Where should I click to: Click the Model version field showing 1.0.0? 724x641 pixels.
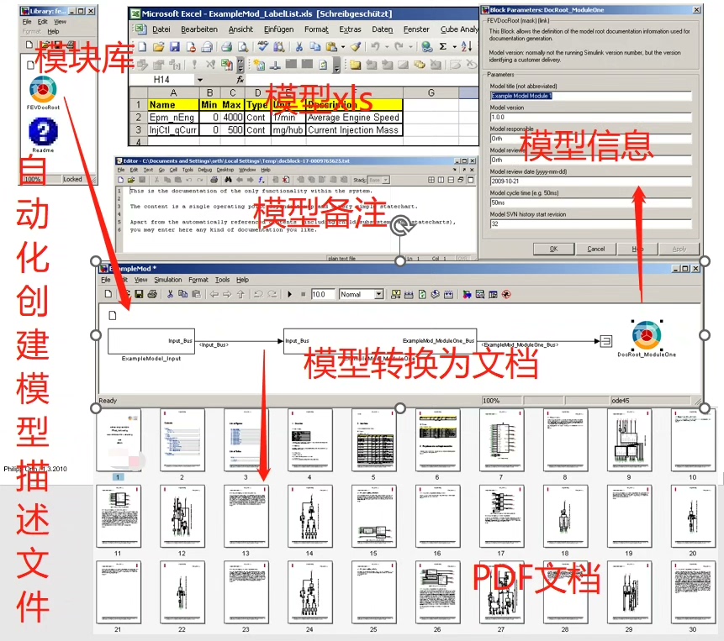pyautogui.click(x=590, y=117)
